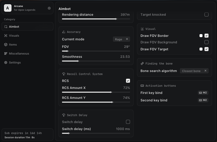The height and width of the screenshot is (142, 217).
Task: Enable the Switch delay checkbox
Action: 128,122
